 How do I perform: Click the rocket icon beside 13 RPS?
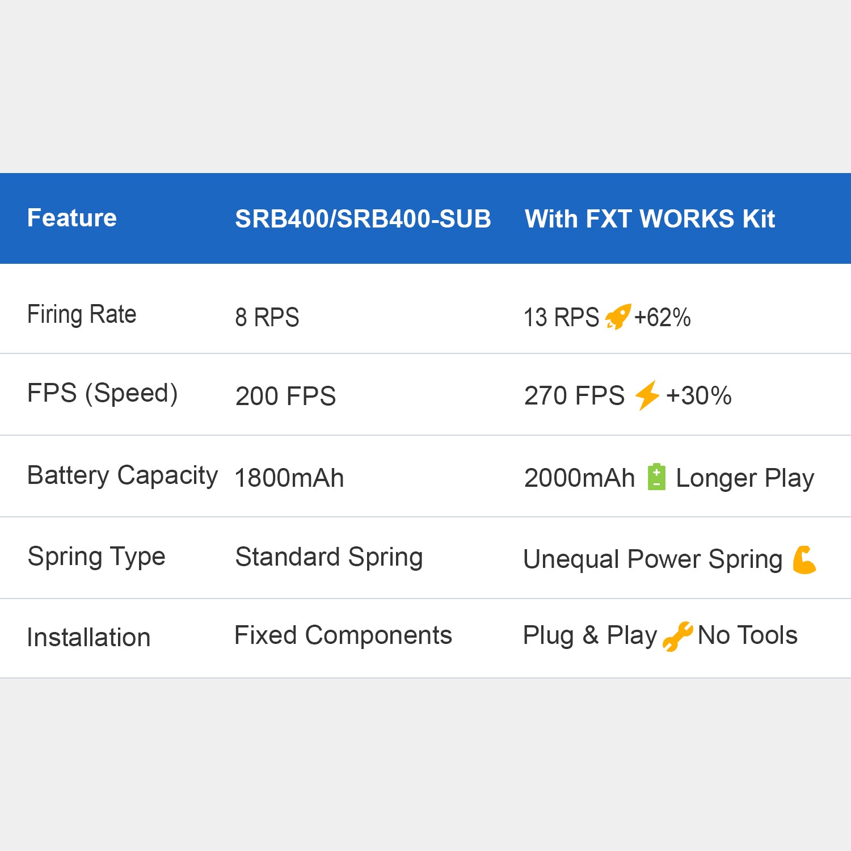point(617,317)
